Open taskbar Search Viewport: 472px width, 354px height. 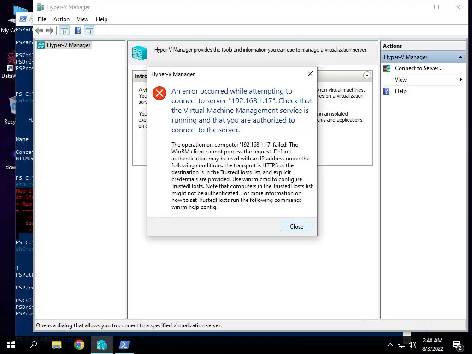pos(33,345)
